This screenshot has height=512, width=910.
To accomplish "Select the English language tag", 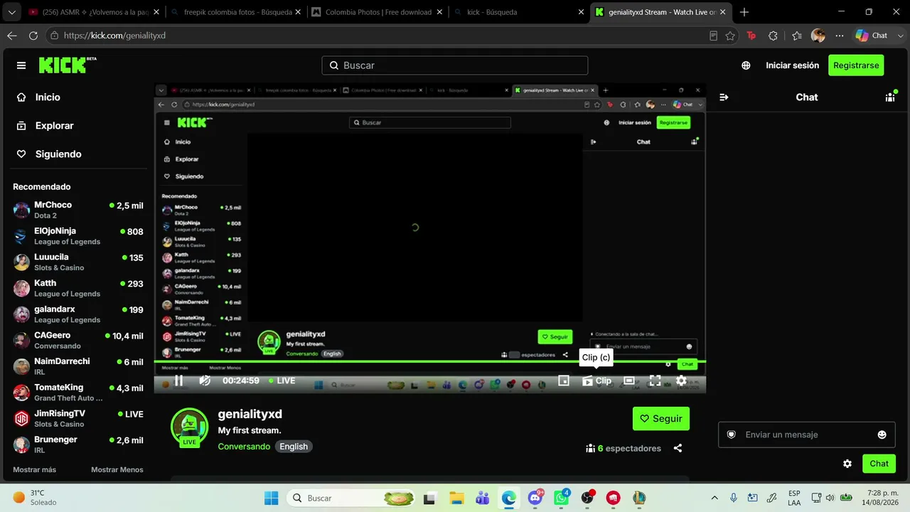I will pos(294,447).
